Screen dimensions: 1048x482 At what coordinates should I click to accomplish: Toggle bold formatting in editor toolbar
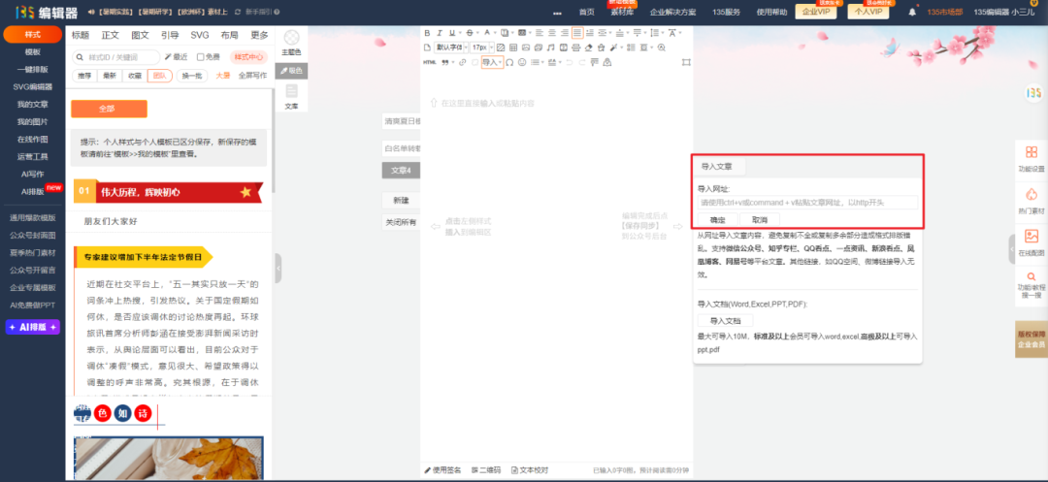pyautogui.click(x=427, y=33)
